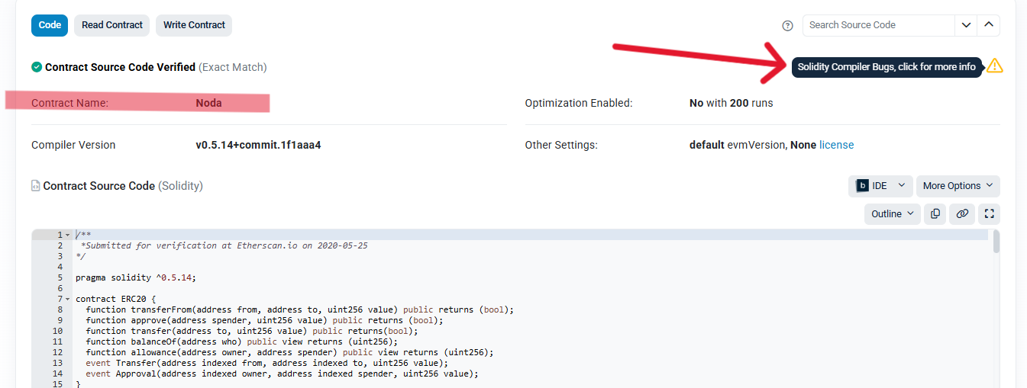Jump to the next search match
This screenshot has height=388, width=1027.
point(966,25)
